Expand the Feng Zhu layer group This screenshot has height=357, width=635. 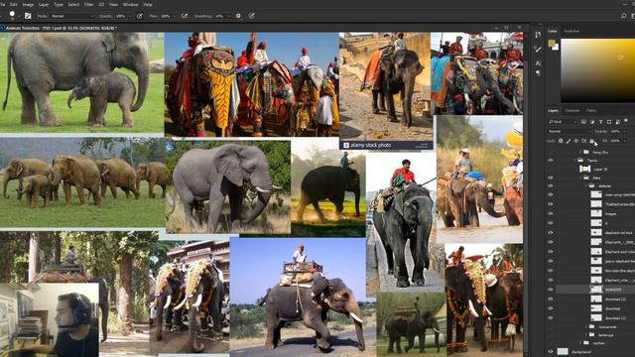pyautogui.click(x=580, y=152)
